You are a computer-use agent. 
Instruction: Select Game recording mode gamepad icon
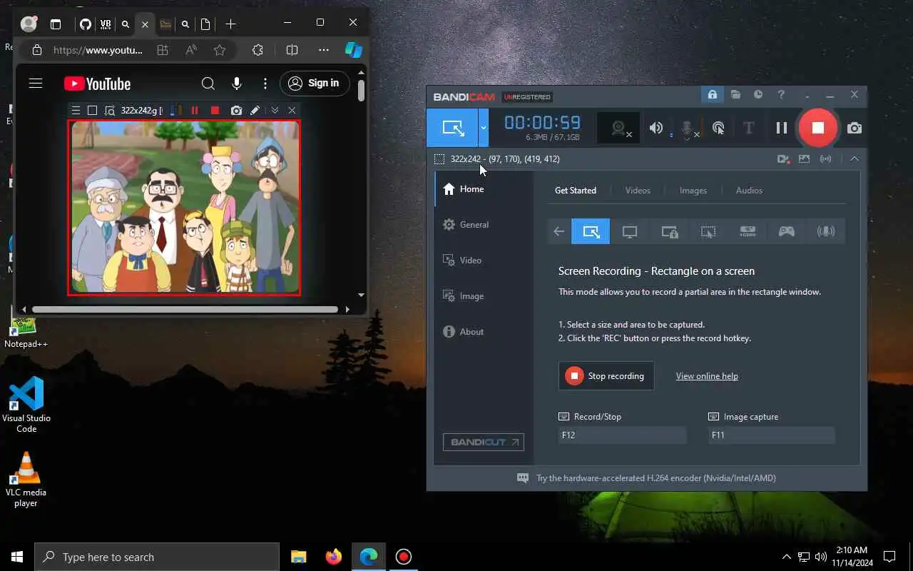(787, 231)
